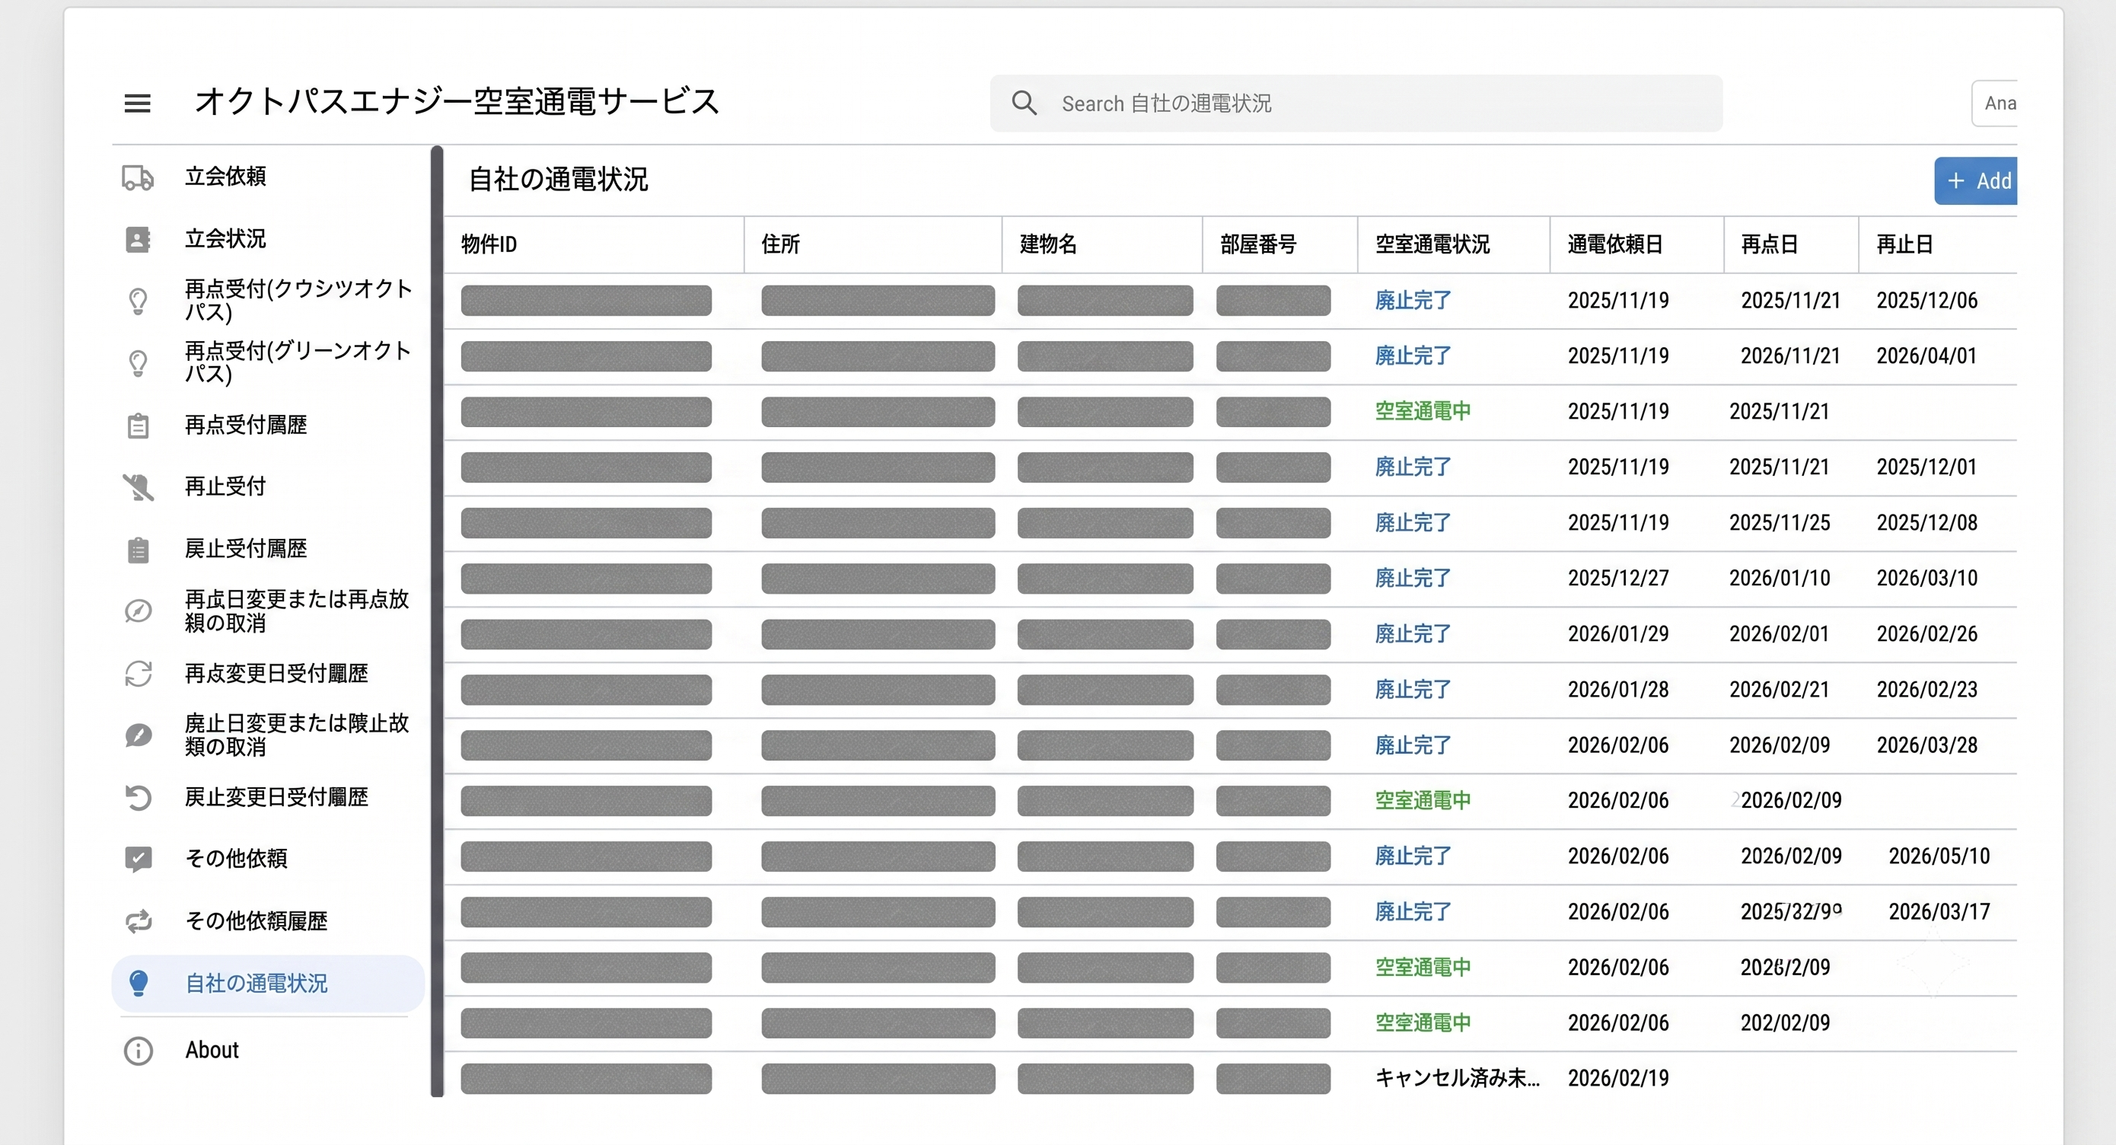Click lightbulb icon for 再点受付(クウシツオクトパス)
This screenshot has height=1145, width=2116.
[x=138, y=301]
